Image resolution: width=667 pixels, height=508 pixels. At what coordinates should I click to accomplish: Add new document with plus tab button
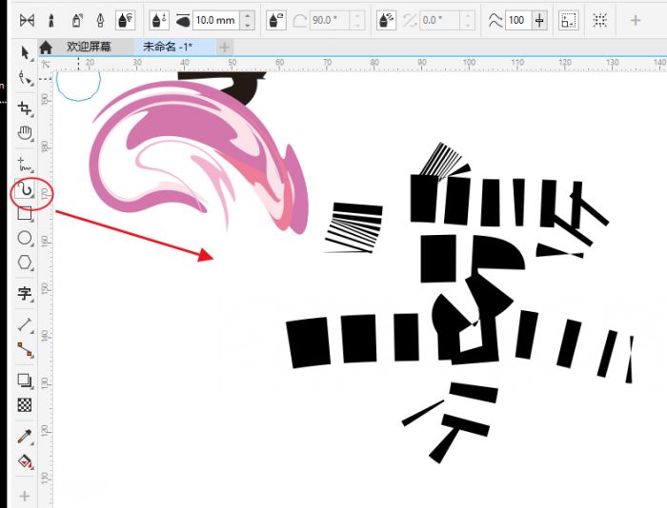point(225,46)
